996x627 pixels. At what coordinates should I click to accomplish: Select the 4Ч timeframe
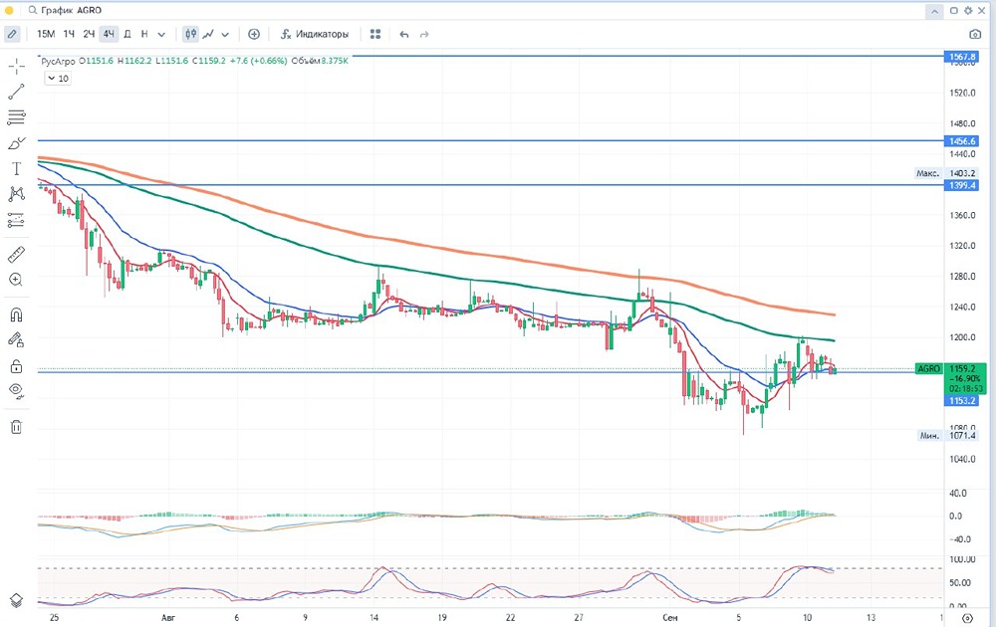point(110,34)
